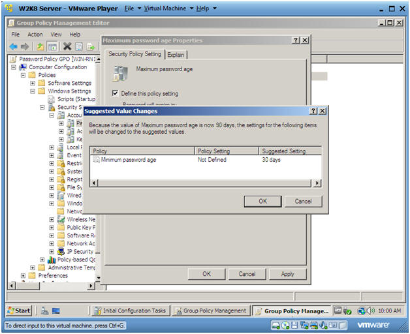Open the Virtual Machine dropdown menu
410x334 pixels.
tap(168, 8)
